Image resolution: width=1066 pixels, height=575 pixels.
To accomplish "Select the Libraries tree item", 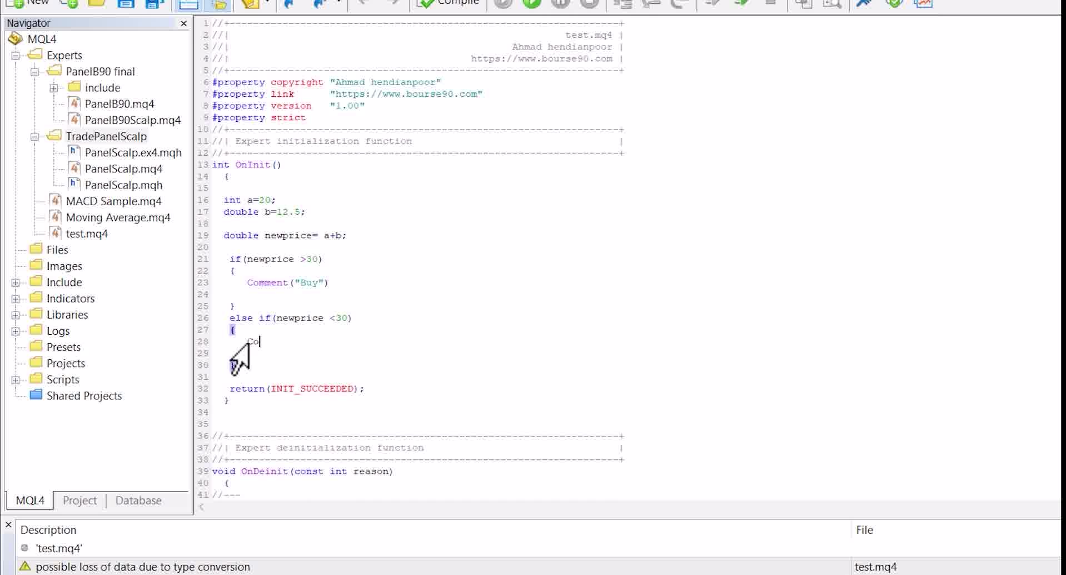I will 67,315.
